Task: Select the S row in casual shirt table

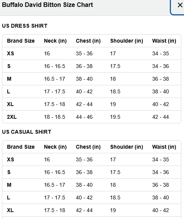Action: [x=91, y=172]
